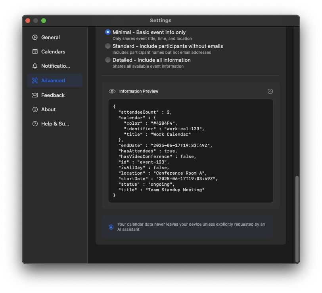
Task: Click the blue shield icon in privacy notice
Action: pos(111,227)
